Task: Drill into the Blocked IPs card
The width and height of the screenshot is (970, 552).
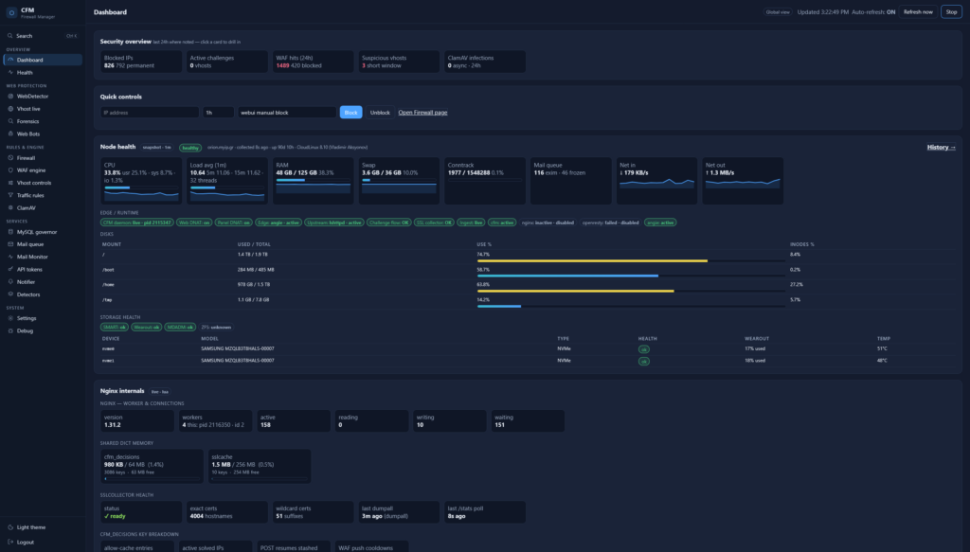Action: (141, 62)
